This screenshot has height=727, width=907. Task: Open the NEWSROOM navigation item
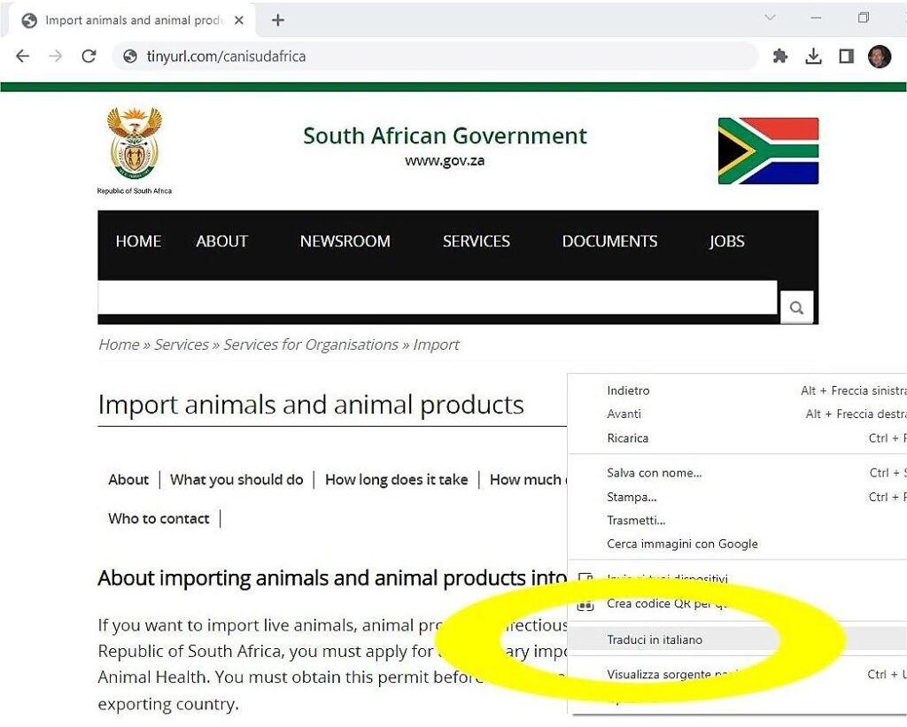[x=345, y=241]
